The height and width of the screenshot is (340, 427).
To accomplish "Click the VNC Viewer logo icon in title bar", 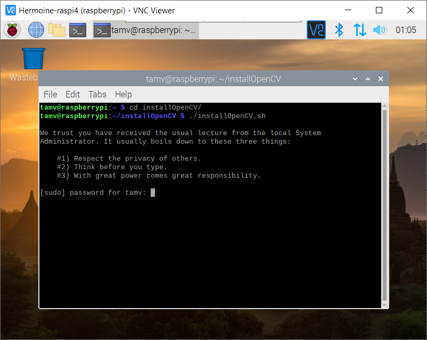I will 11,10.
